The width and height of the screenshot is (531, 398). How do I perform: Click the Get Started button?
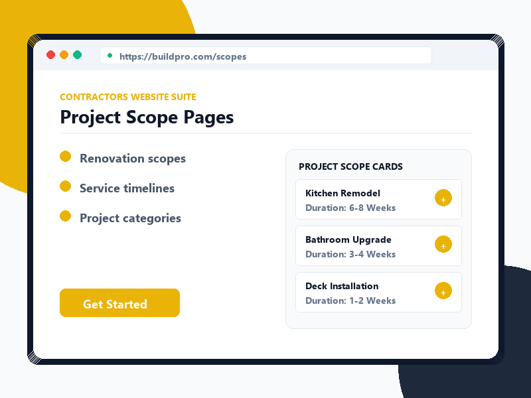click(119, 303)
